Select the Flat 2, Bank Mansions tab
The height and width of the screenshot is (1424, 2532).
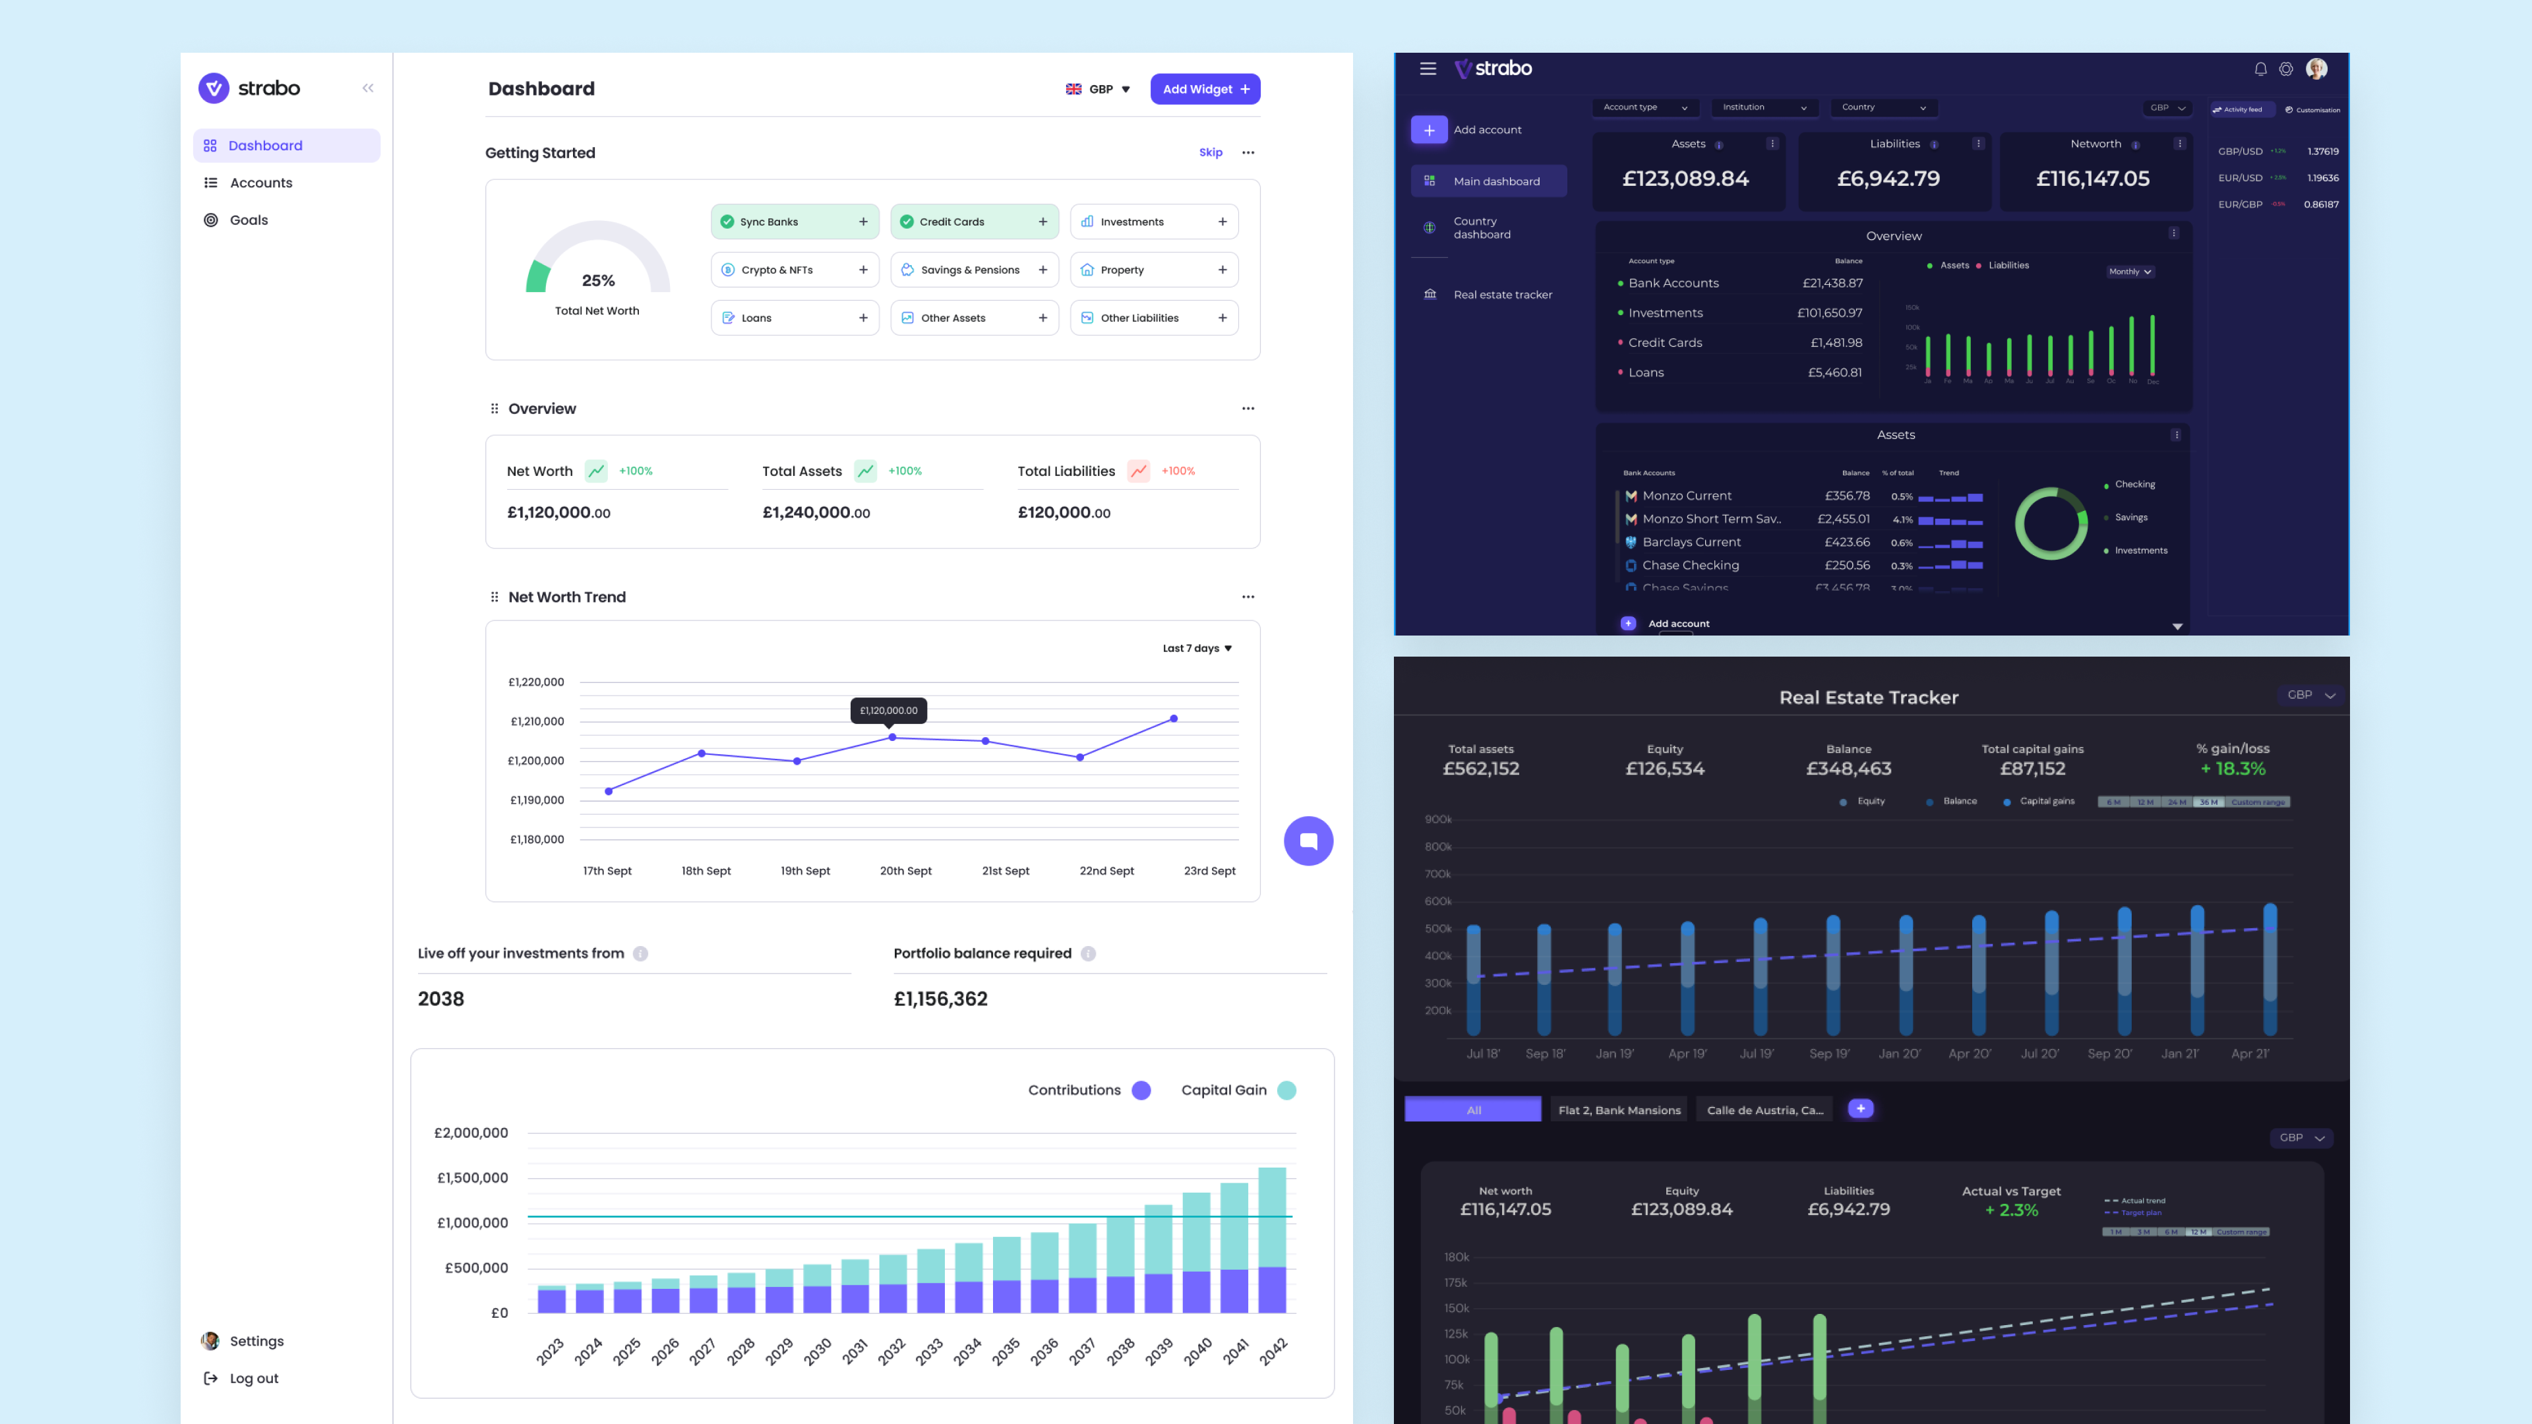pos(1619,1110)
